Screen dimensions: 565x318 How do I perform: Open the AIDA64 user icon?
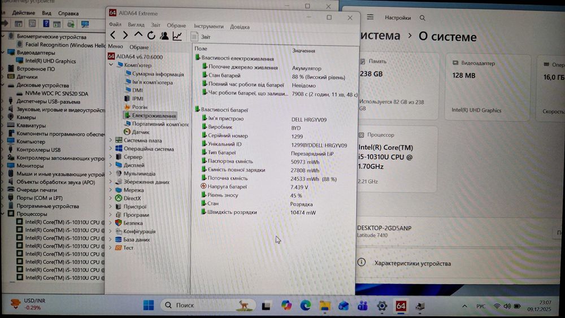point(164,36)
